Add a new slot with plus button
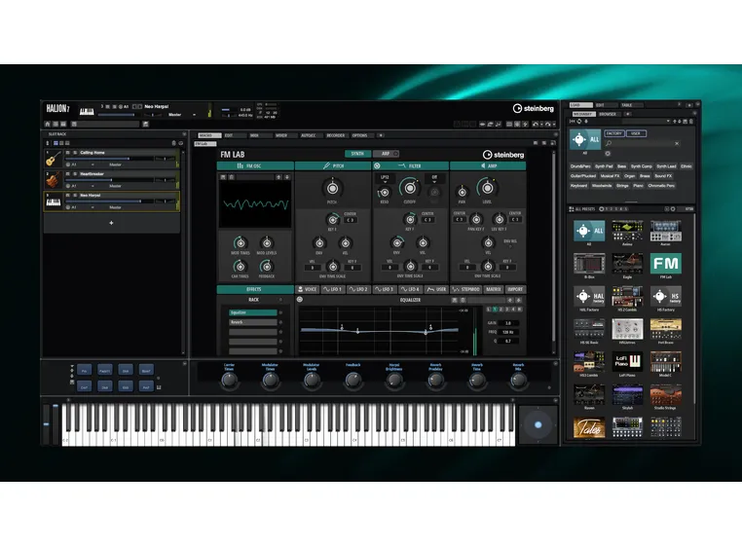Screen dimensions: 742x547 (x=111, y=223)
